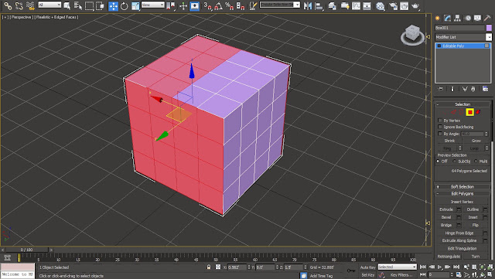Screen dimensions: 495x279
Task: Open the Create panel tab
Action: click(x=438, y=18)
